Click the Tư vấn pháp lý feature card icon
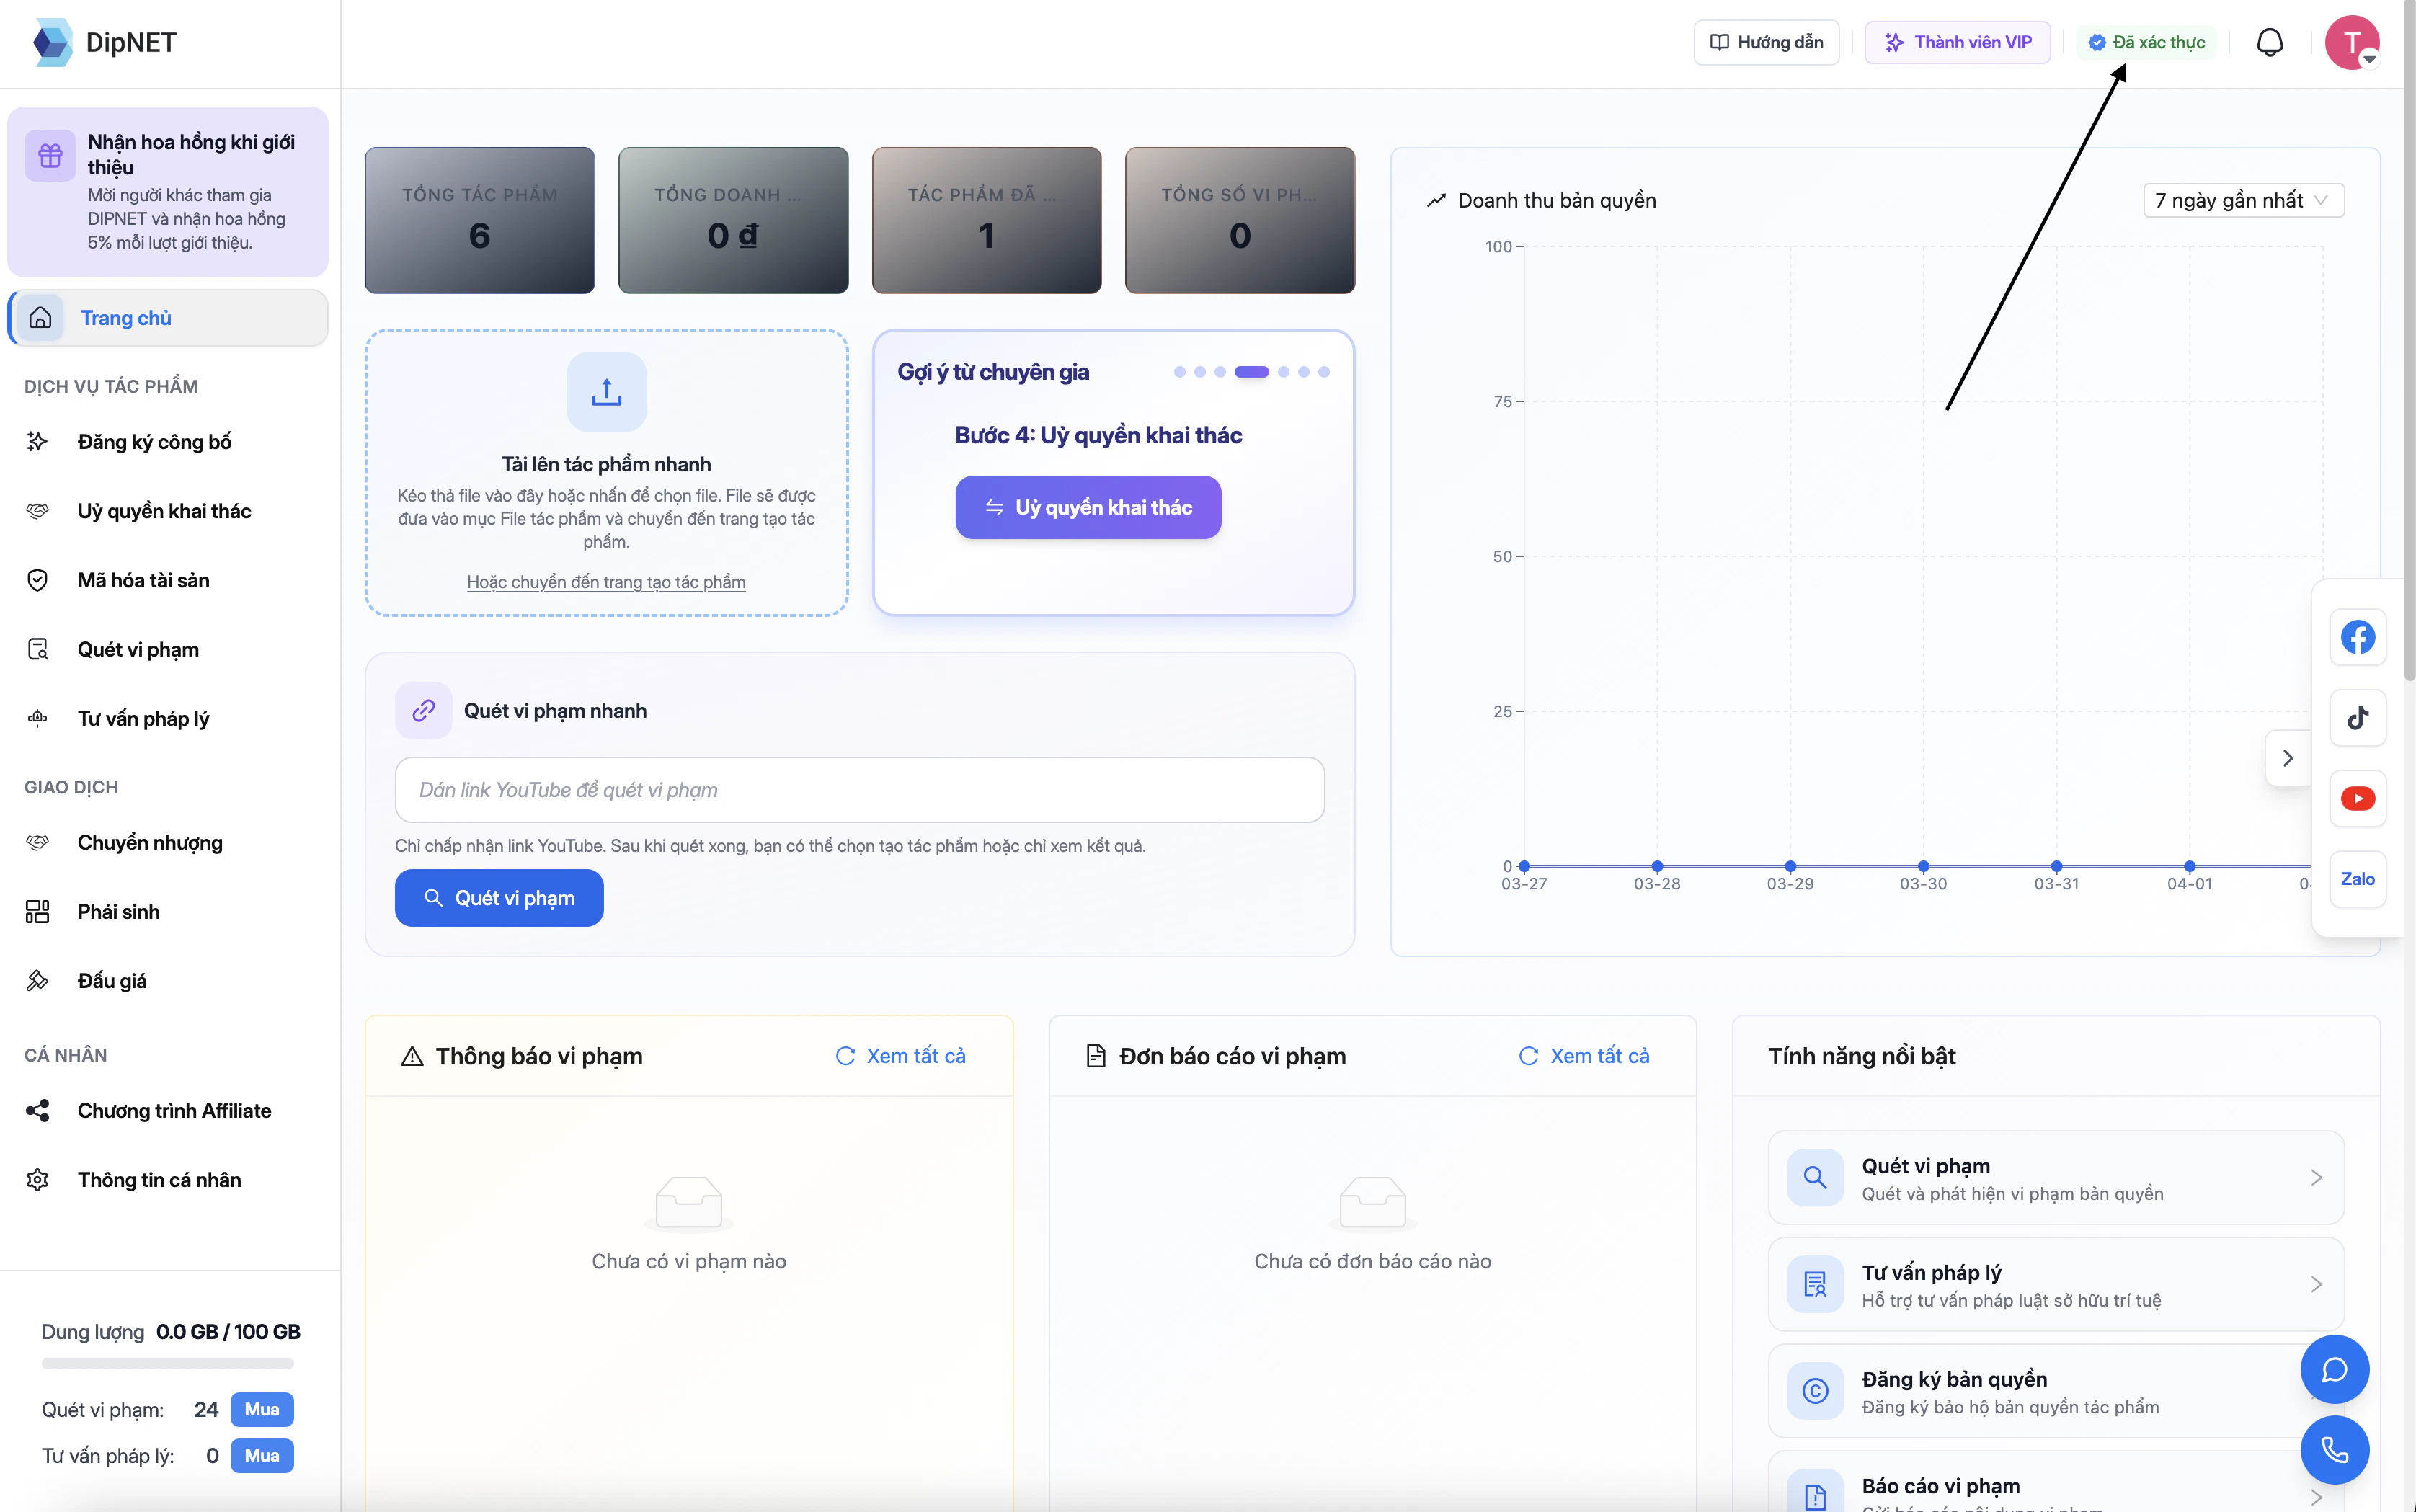Screen dimensions: 2416x1512 coord(1815,1284)
